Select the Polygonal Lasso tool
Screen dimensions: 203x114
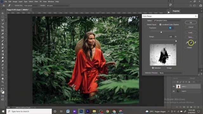[3, 20]
